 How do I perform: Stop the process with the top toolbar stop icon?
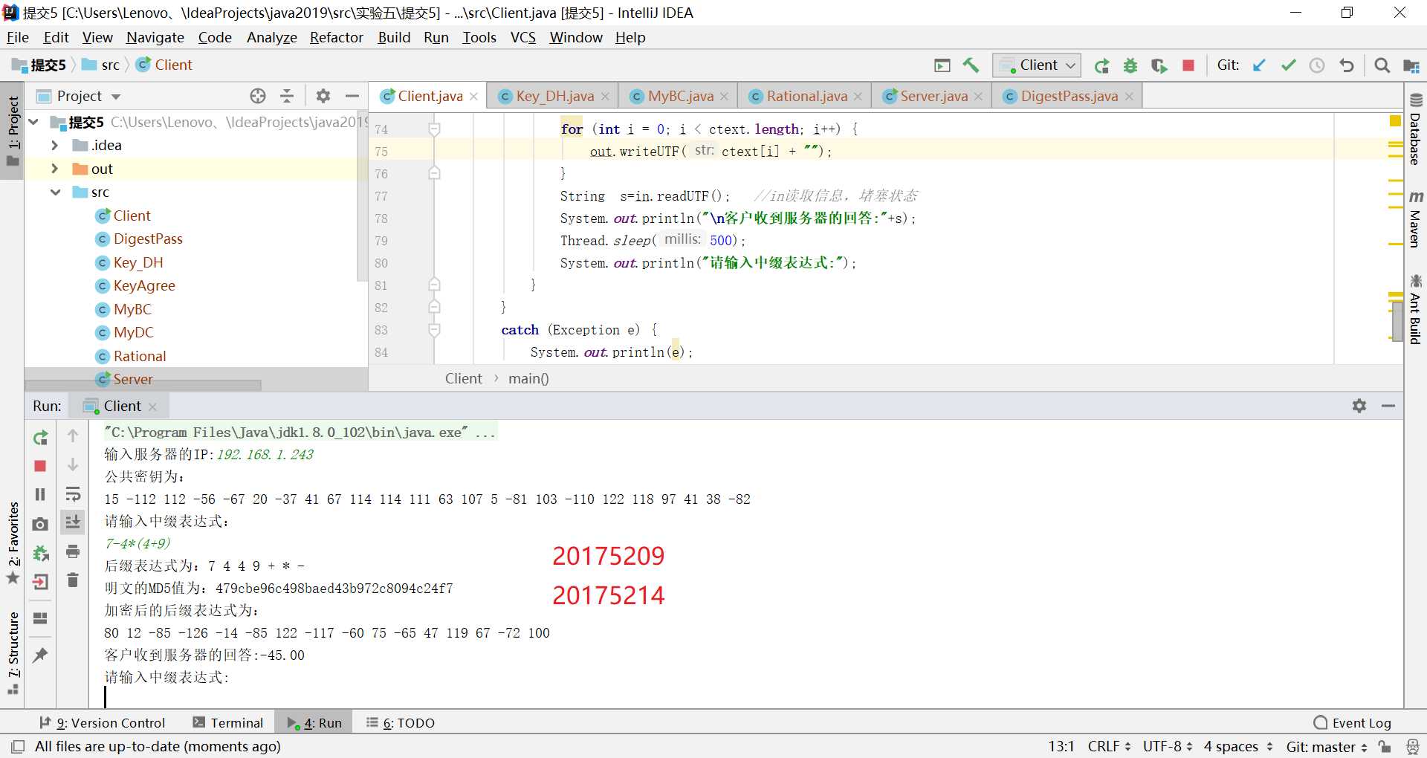tap(1188, 65)
